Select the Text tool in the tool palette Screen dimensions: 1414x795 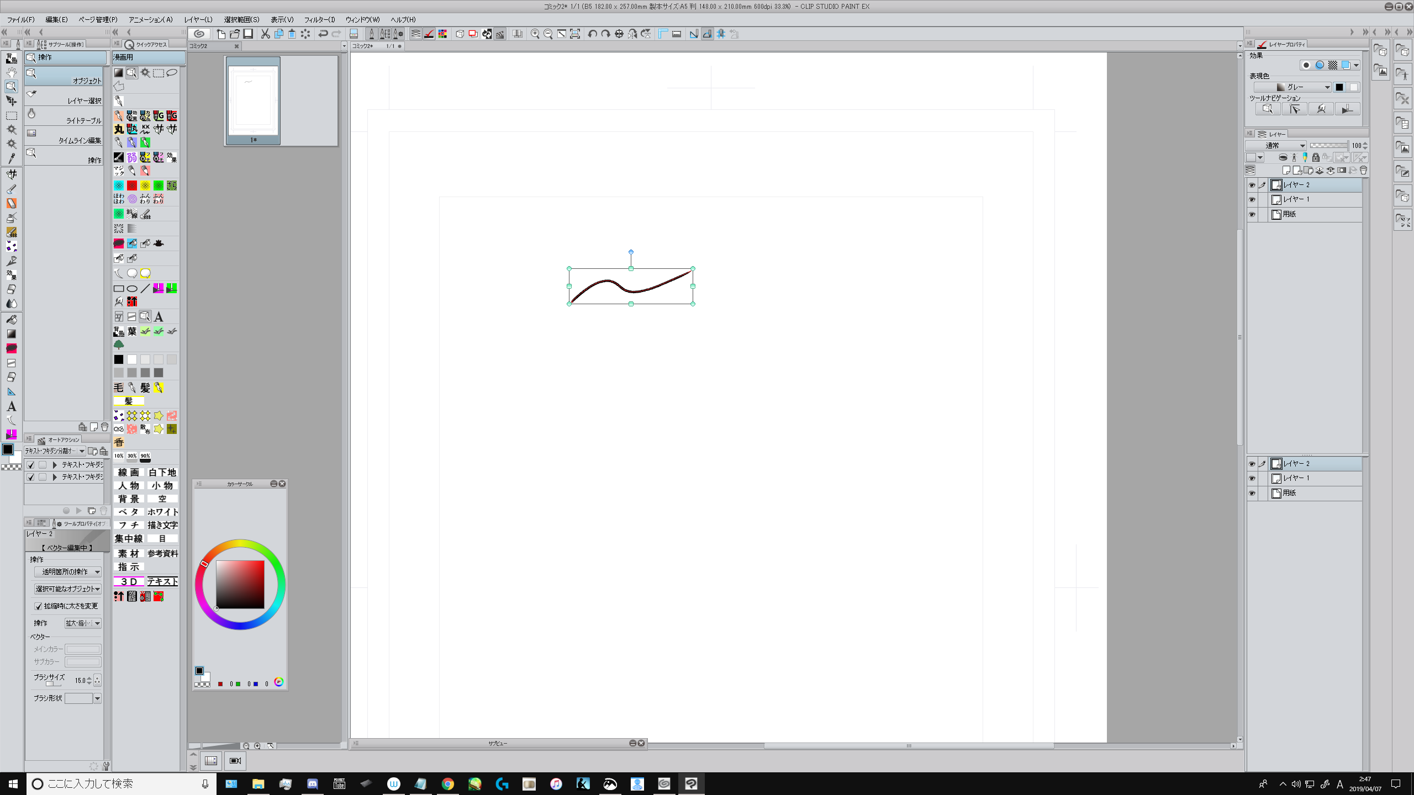coord(11,406)
